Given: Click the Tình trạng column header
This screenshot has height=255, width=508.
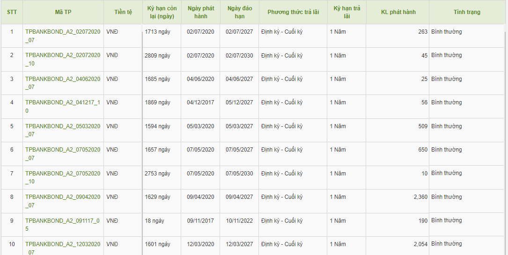Looking at the screenshot, I should [x=466, y=12].
